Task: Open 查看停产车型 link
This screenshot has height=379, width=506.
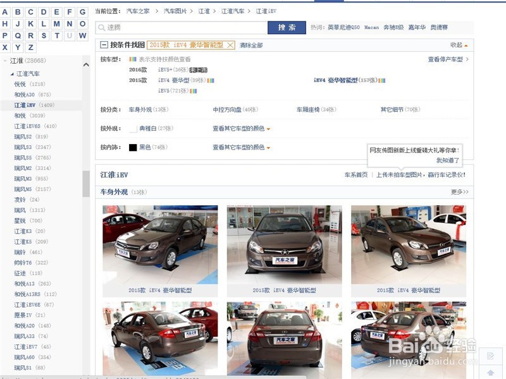Action: coord(448,59)
